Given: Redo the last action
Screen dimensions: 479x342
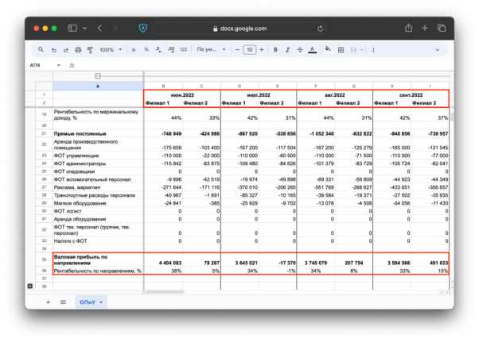Looking at the screenshot, I should 66,50.
